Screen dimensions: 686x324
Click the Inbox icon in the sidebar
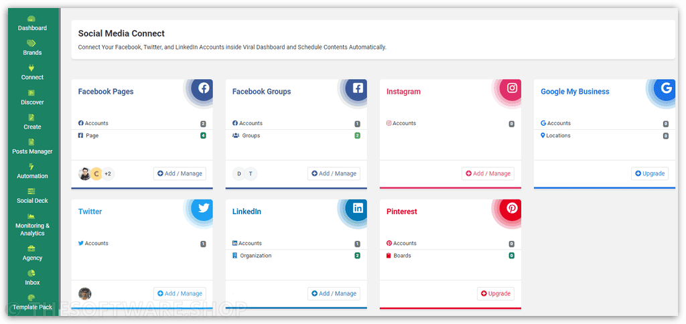click(31, 273)
